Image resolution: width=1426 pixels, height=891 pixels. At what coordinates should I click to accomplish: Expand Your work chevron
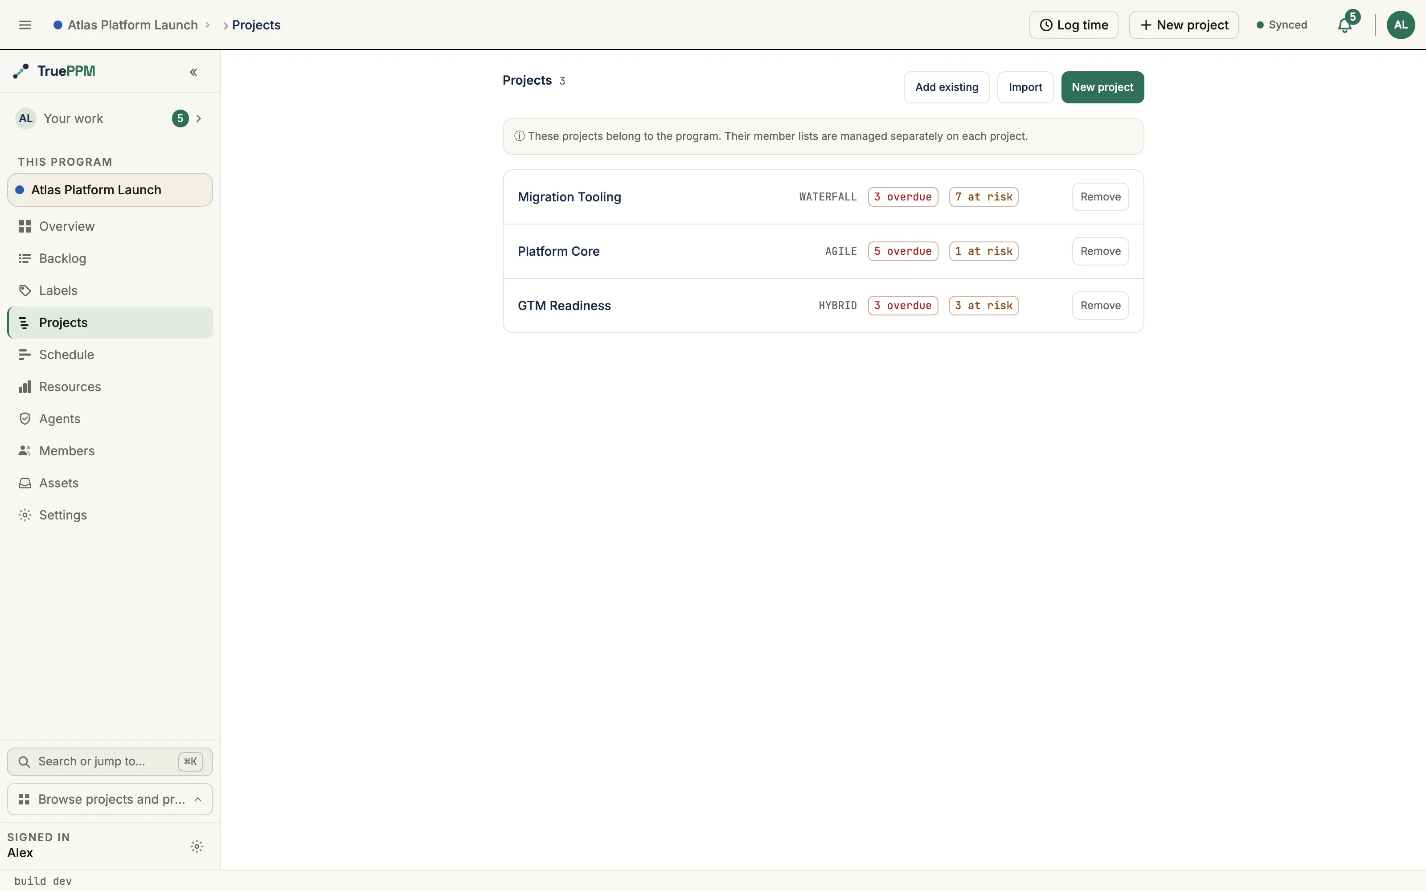click(199, 119)
